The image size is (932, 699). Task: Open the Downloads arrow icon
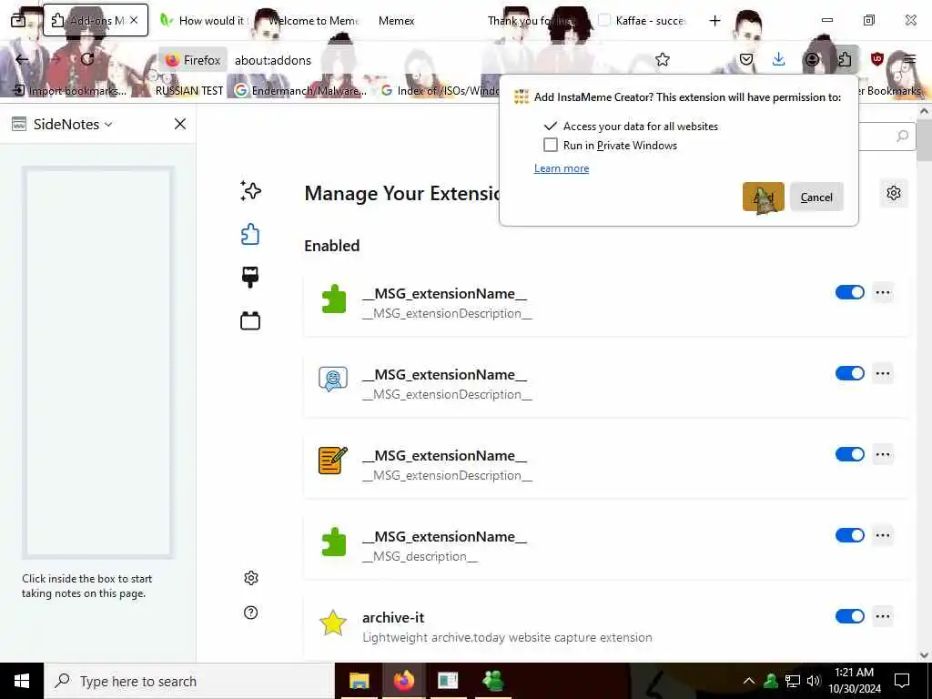point(779,59)
